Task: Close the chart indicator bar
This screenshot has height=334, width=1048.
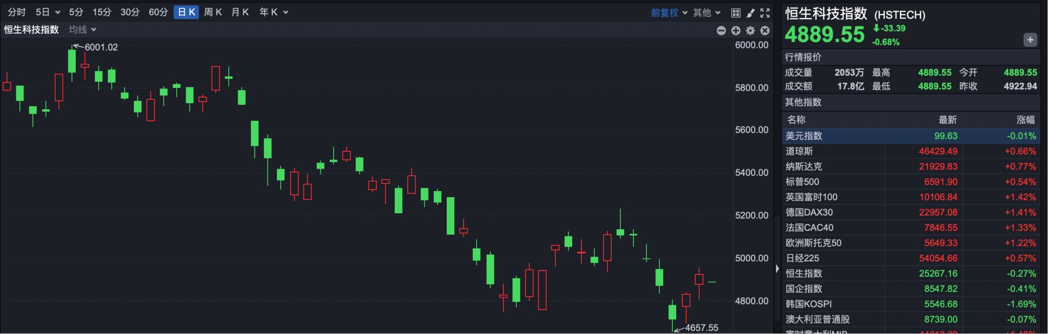Action: coord(765,31)
